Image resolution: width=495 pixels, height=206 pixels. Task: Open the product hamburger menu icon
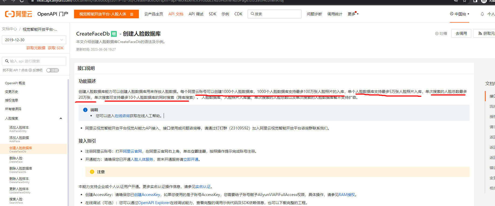pos(132,14)
